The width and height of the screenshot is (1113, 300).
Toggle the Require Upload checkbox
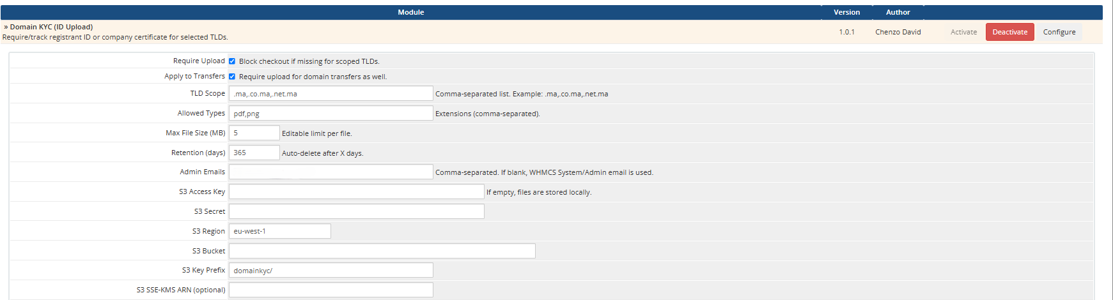click(232, 61)
